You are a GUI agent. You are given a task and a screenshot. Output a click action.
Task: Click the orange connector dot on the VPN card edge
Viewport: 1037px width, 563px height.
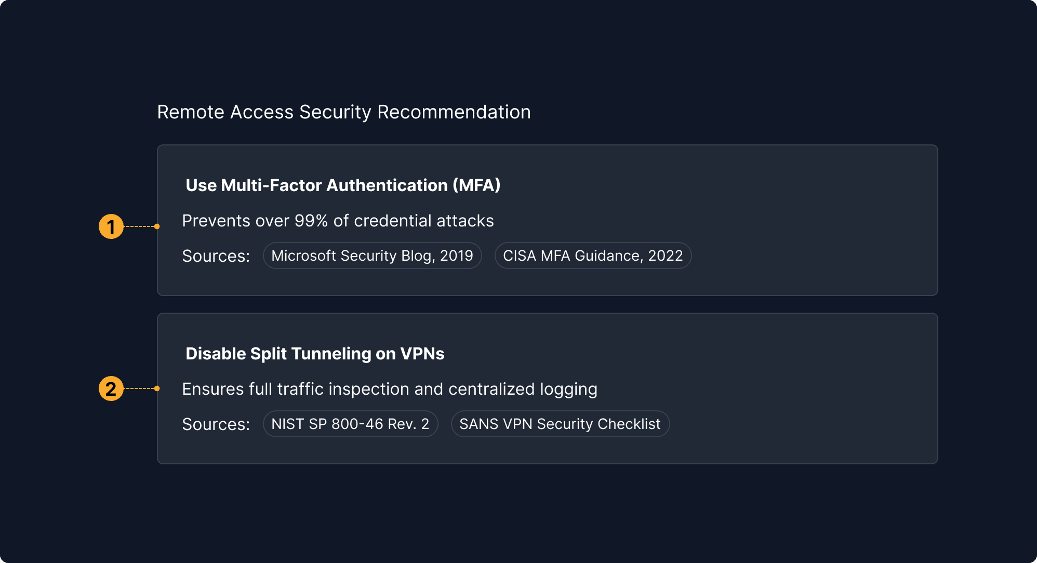tap(157, 388)
